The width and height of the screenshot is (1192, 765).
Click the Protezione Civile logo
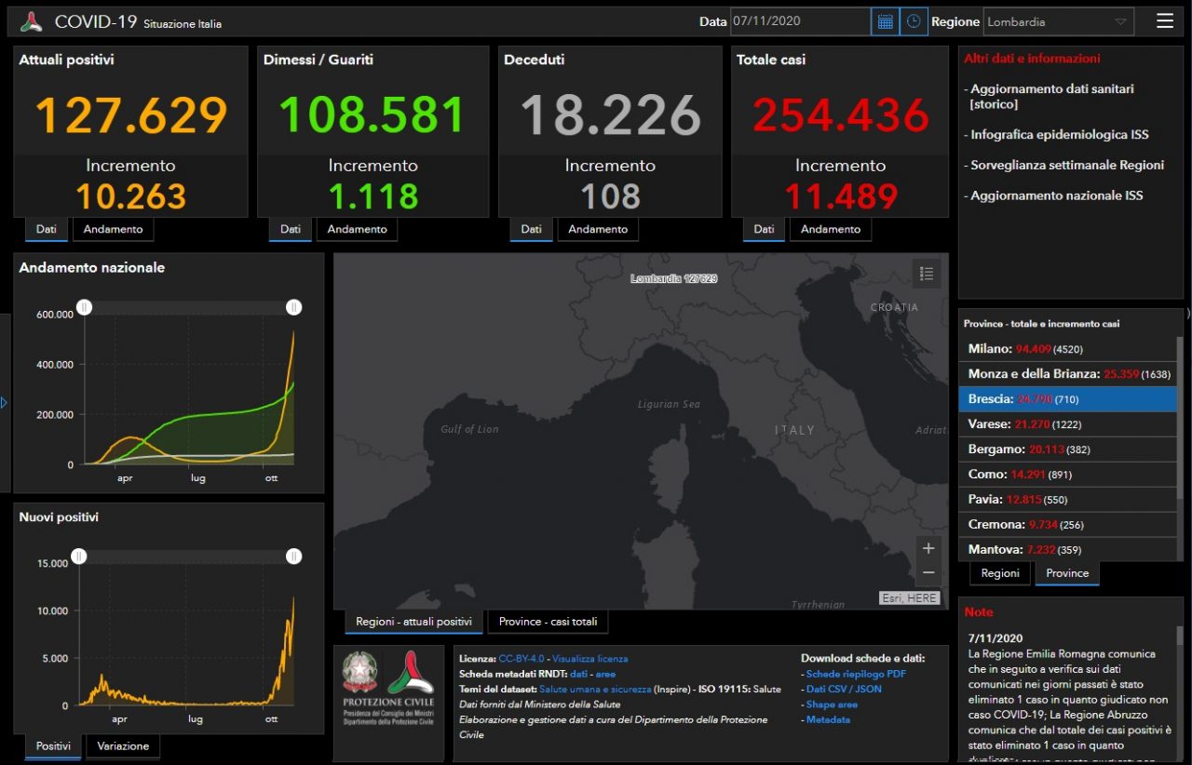click(388, 689)
